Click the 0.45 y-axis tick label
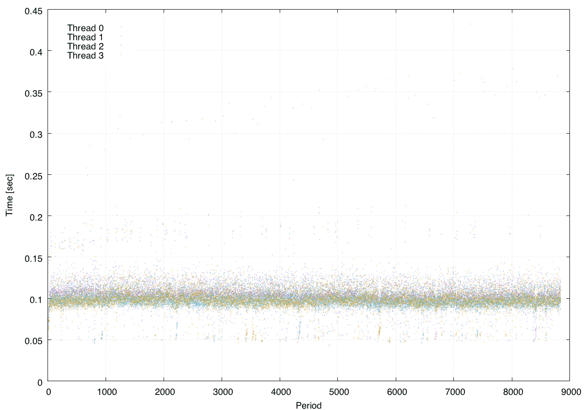This screenshot has width=585, height=410. [33, 10]
